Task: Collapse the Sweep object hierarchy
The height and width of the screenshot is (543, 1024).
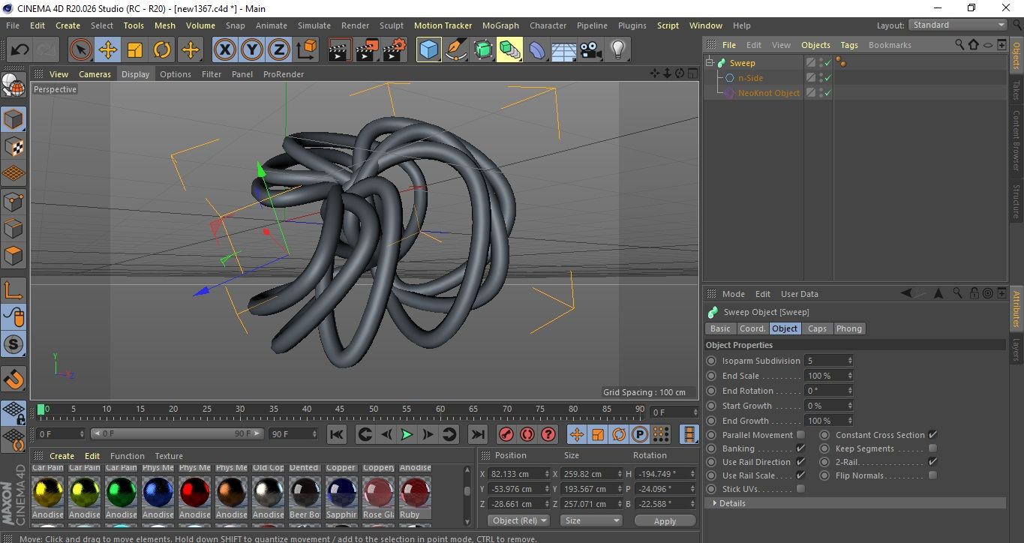Action: click(x=710, y=63)
